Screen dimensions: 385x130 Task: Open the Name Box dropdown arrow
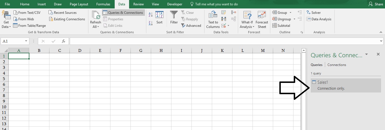click(26, 41)
